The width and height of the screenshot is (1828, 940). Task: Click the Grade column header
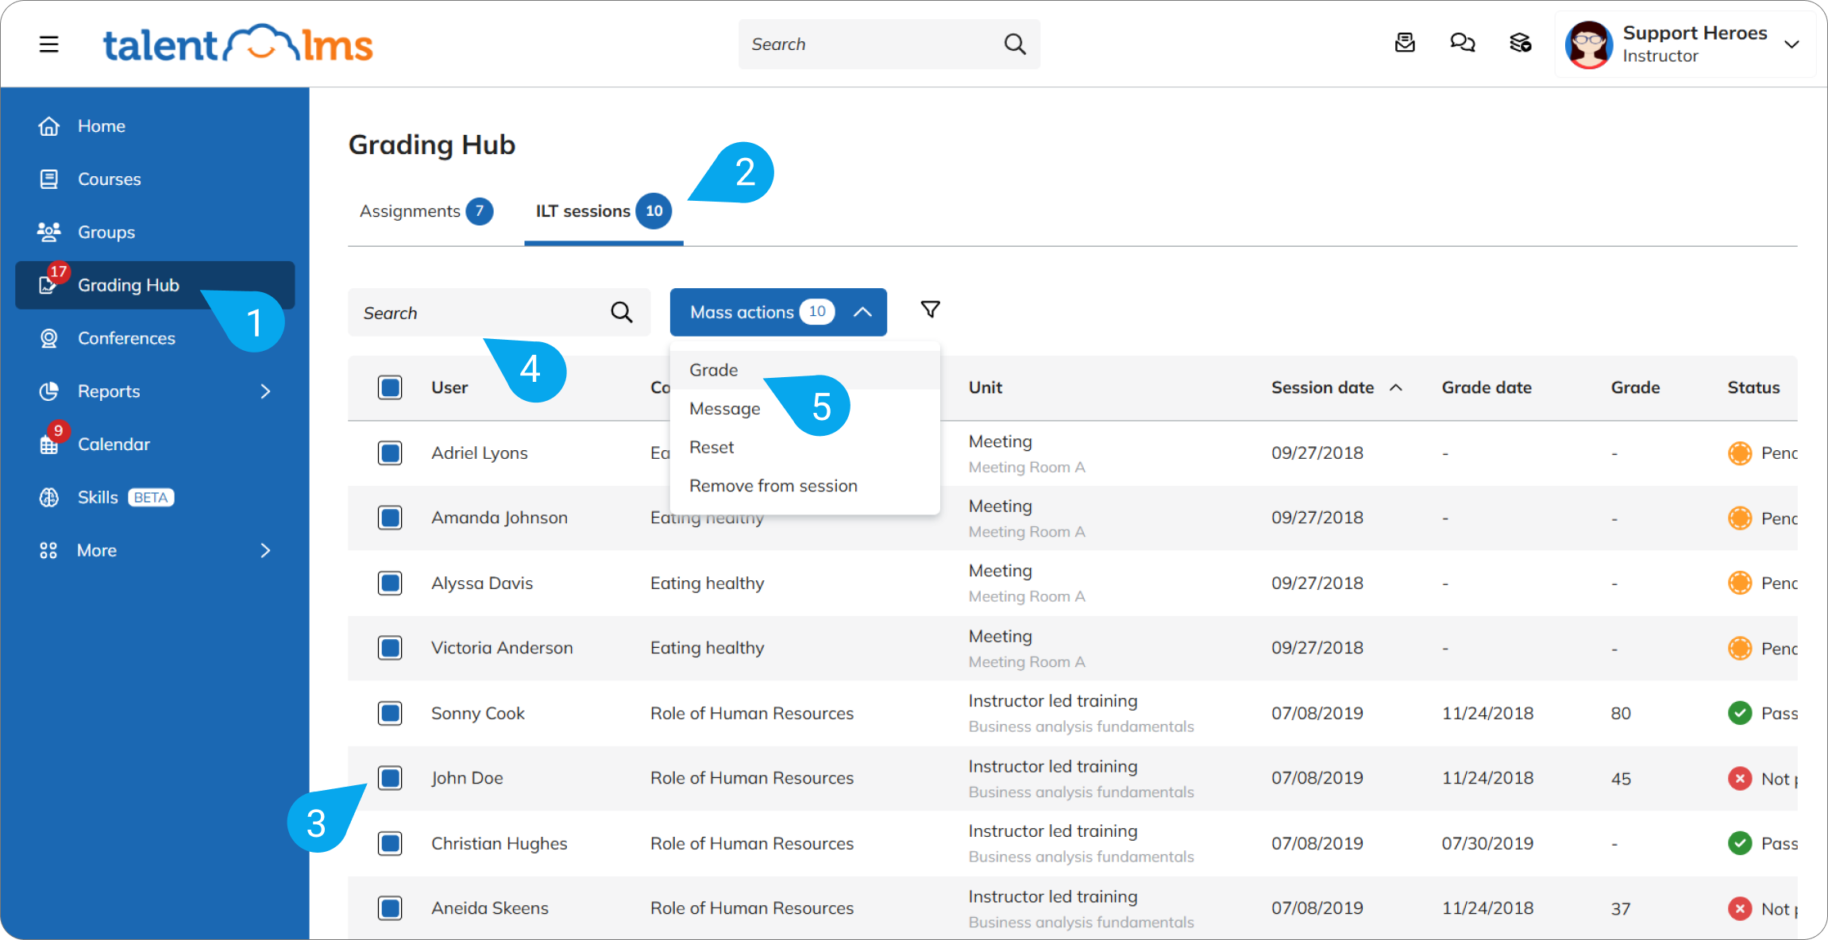(x=1635, y=387)
